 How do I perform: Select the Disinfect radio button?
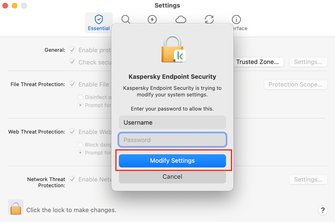pyautogui.click(x=80, y=97)
